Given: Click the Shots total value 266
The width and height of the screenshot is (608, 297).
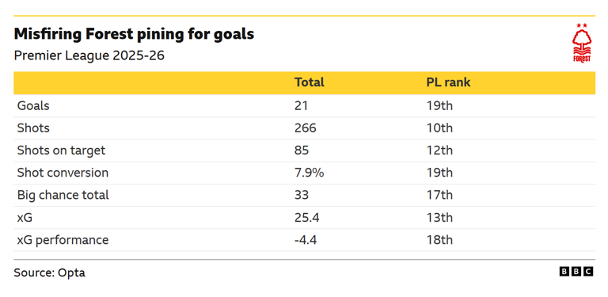Looking at the screenshot, I should click(305, 128).
